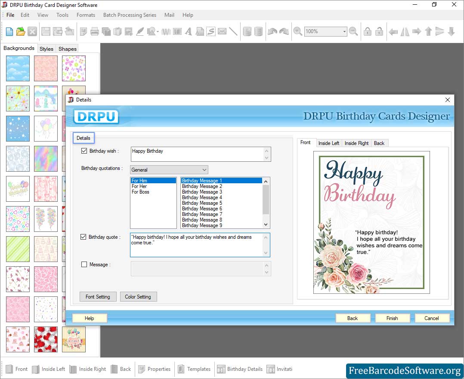Click the Zoom In magnifier icon

point(297,31)
